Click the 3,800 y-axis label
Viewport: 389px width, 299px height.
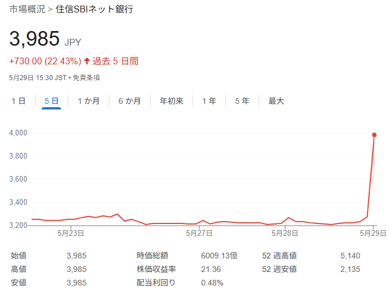coord(18,156)
